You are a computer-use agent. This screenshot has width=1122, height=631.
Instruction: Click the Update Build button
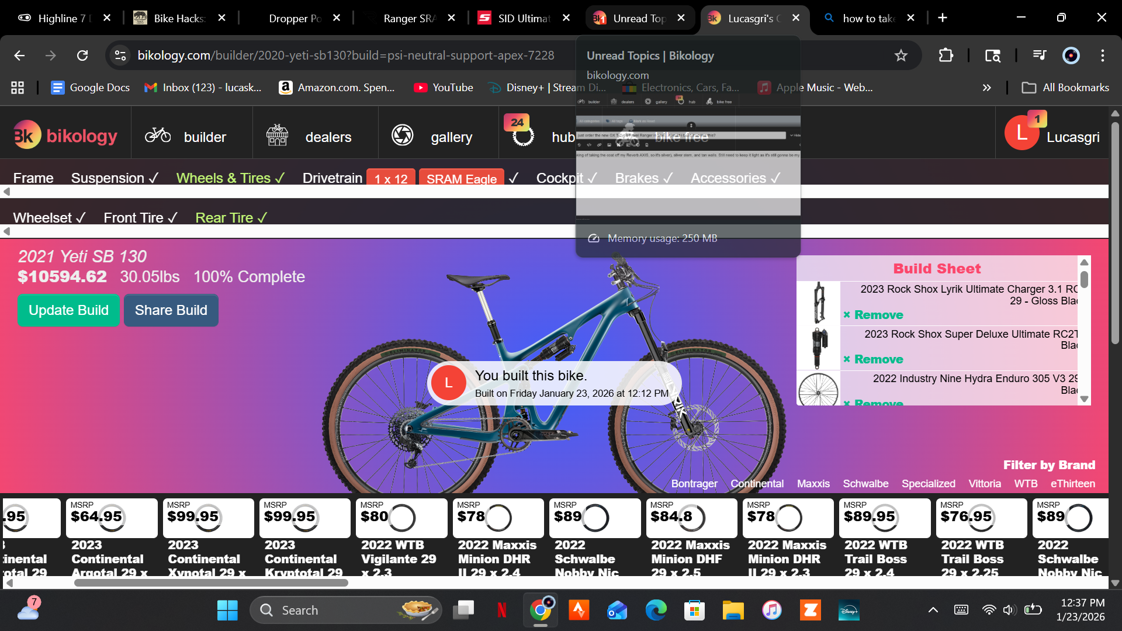[x=68, y=310]
